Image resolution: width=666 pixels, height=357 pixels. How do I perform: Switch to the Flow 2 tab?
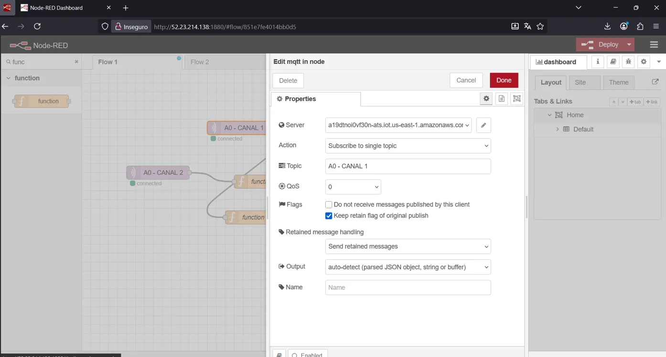pyautogui.click(x=200, y=62)
